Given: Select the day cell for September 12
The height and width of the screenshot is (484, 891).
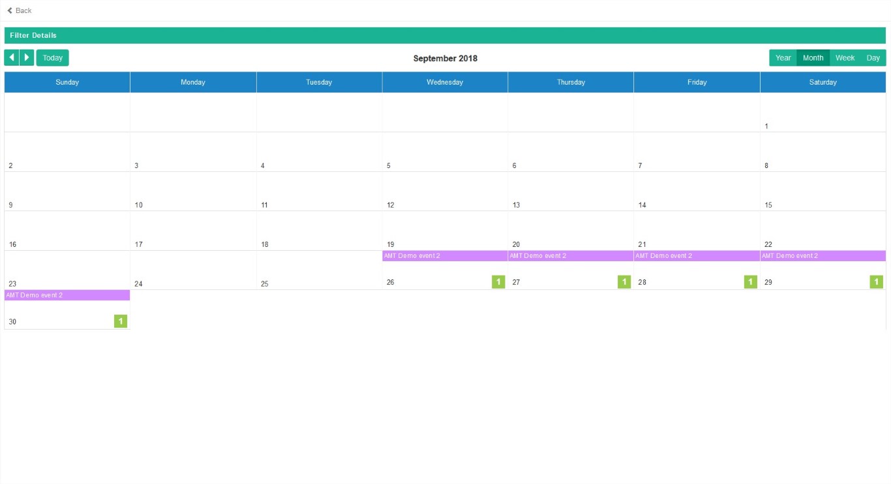Looking at the screenshot, I should pyautogui.click(x=445, y=192).
